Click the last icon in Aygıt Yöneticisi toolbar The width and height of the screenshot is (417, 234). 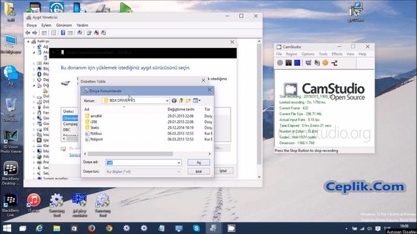(x=104, y=33)
